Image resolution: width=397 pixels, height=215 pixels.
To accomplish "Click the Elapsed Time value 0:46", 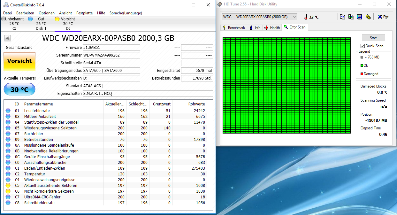I will click(x=383, y=134).
